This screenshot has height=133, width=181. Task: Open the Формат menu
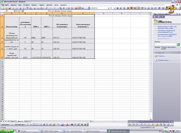point(34,5)
